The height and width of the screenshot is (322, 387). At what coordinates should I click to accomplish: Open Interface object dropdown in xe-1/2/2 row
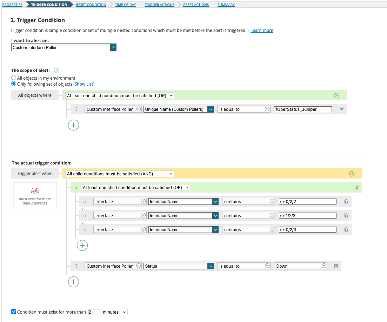(x=120, y=215)
